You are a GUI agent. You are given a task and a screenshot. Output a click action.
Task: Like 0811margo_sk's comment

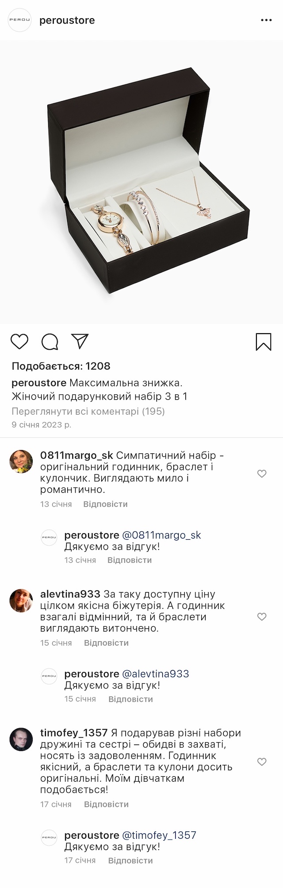(x=262, y=474)
